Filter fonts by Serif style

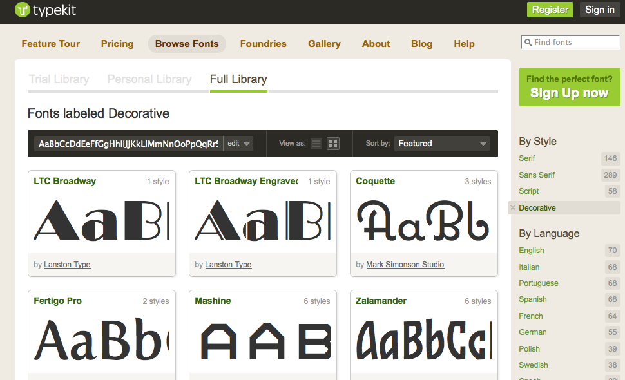(527, 158)
